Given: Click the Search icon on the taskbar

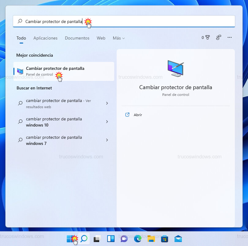Looking at the screenshot, I should (x=84, y=239).
